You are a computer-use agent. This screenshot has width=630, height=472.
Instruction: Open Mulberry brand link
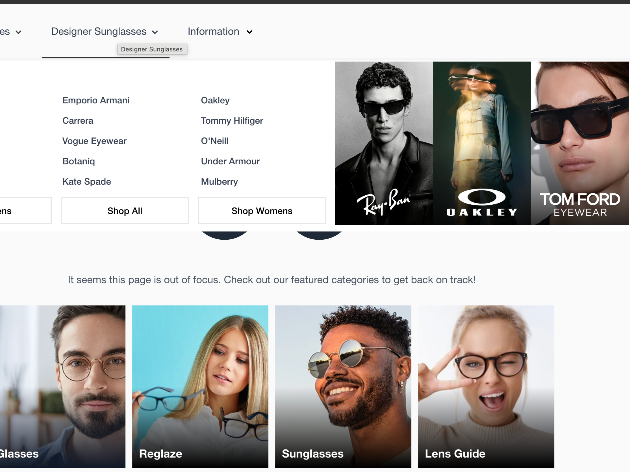219,182
